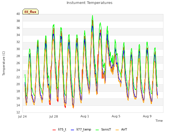Click the 26 y-axis tick label
The width and height of the screenshot is (180, 135).
tap(18, 63)
